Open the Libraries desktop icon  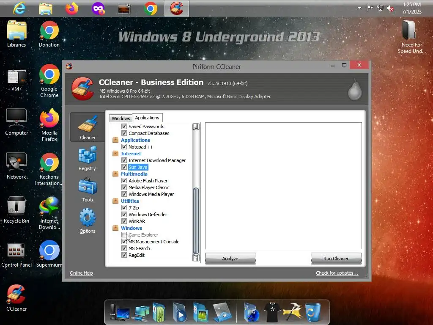click(x=16, y=34)
